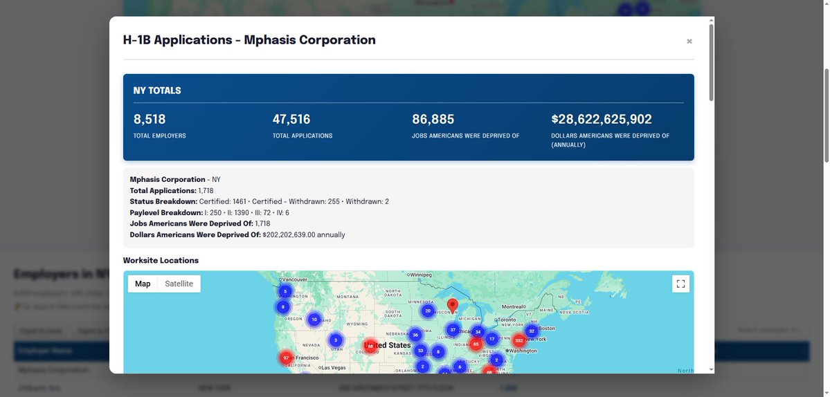
Task: Open the 332 cluster near New York
Action: [x=518, y=341]
